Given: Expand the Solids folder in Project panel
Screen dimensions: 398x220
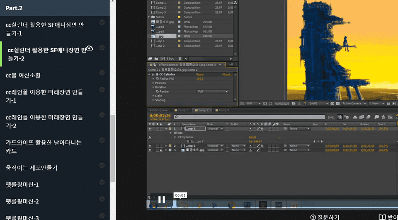Looking at the screenshot, I should (x=149, y=17).
